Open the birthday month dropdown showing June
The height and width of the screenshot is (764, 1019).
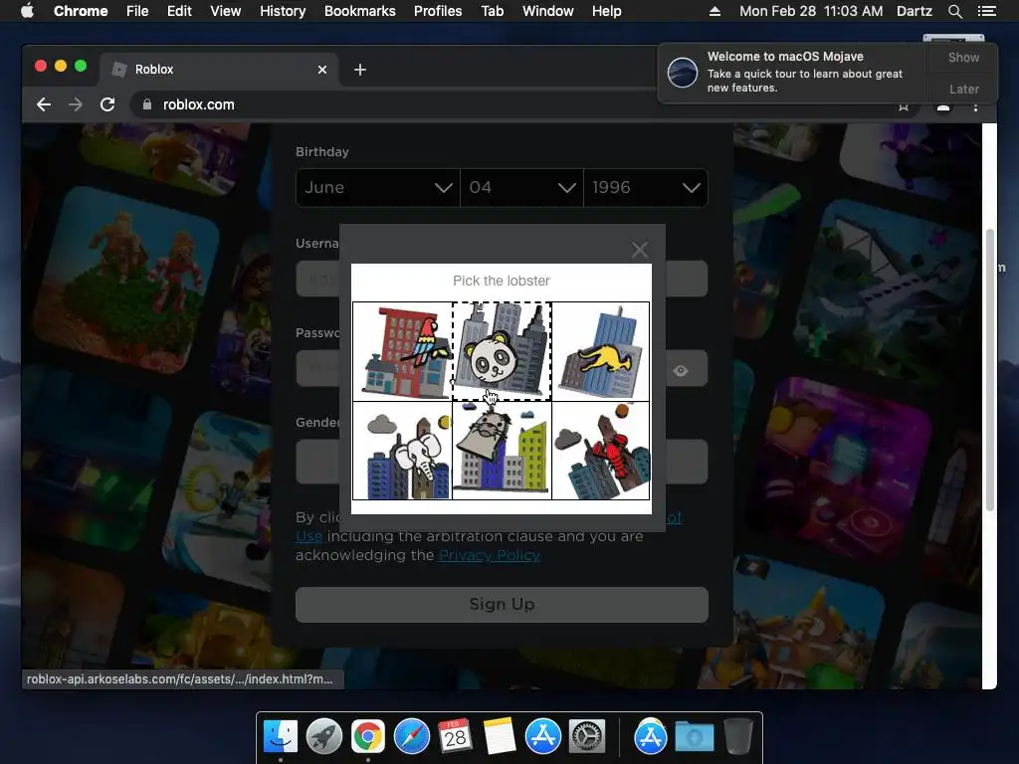pyautogui.click(x=377, y=188)
